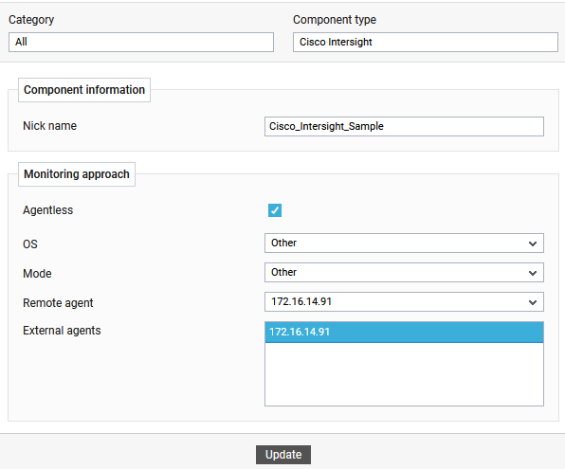The height and width of the screenshot is (469, 565).
Task: Click empty area inside External agents list box
Action: pyautogui.click(x=404, y=374)
